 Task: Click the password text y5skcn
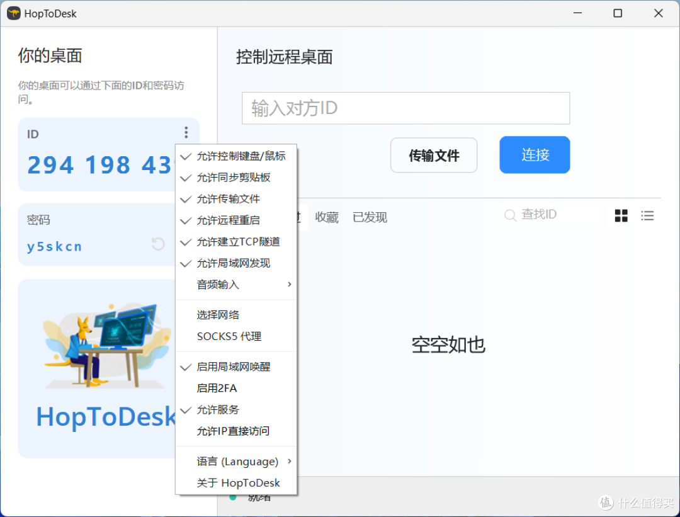coord(55,246)
